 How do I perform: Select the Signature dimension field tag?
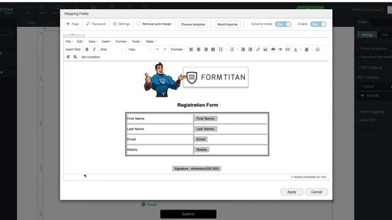pos(197,169)
